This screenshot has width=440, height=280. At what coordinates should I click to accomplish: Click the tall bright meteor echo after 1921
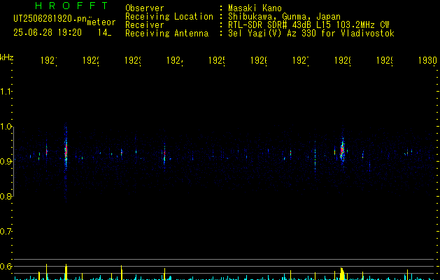tap(66, 153)
